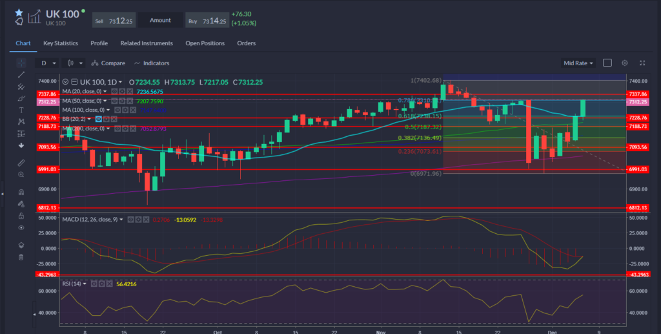
Task: Remove the MA 20 indicator
Action: [129, 92]
